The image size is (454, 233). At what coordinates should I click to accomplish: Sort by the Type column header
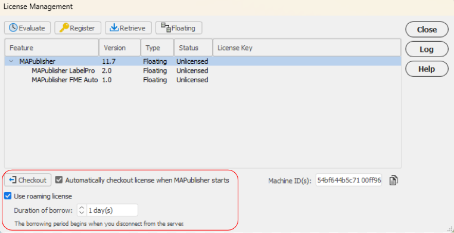point(157,48)
